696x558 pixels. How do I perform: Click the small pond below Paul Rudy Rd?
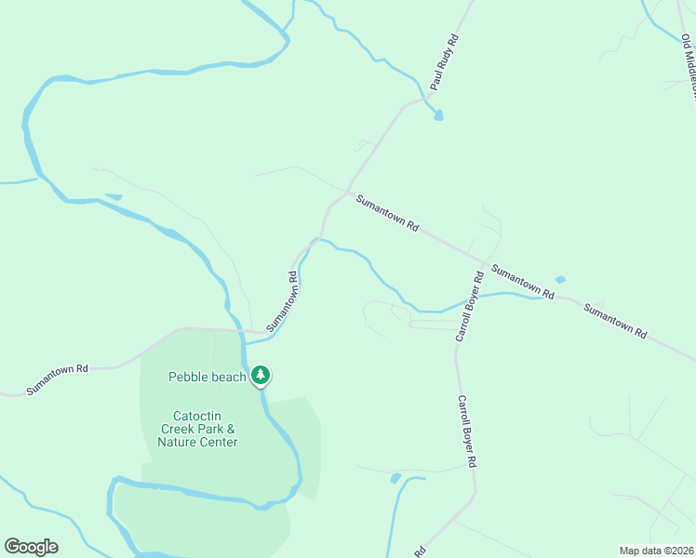coord(438,115)
